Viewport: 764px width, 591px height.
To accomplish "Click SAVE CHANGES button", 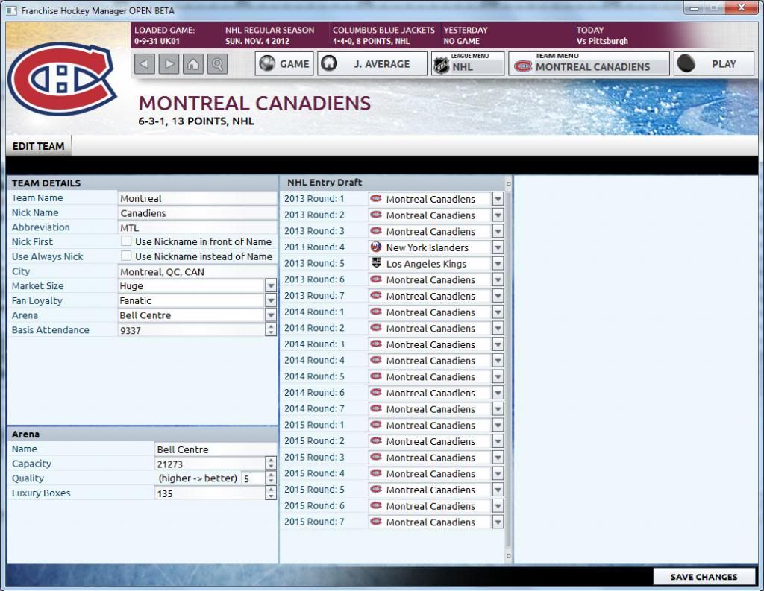I will click(704, 577).
